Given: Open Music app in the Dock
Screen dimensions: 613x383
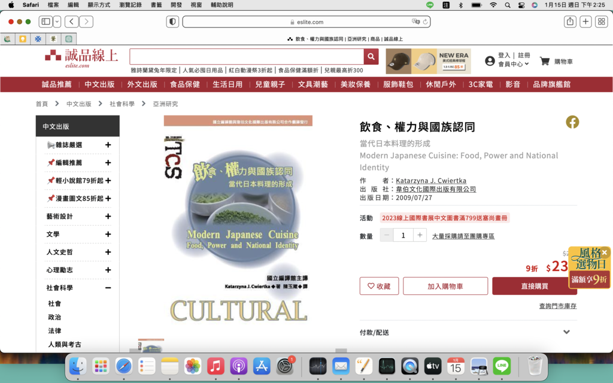Looking at the screenshot, I should click(216, 366).
